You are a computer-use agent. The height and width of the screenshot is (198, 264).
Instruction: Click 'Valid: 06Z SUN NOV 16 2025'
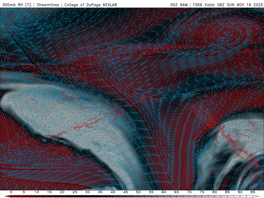pyautogui.click(x=234, y=5)
